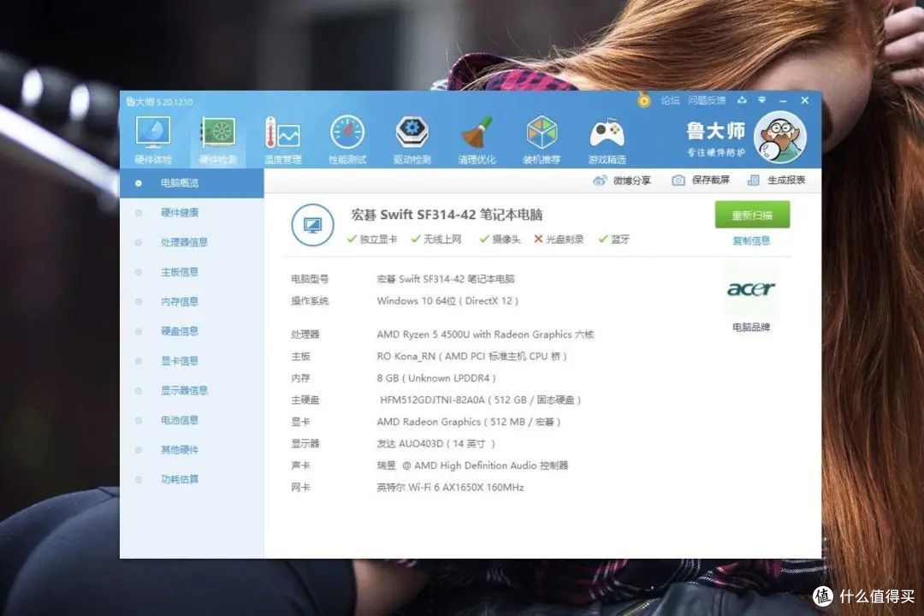Open the 清理优化 cleanup broom icon
The height and width of the screenshot is (616, 924).
477,140
